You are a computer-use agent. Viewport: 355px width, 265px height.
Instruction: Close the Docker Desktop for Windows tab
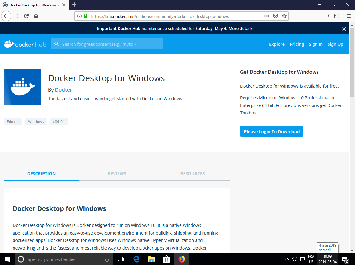tap(64, 5)
